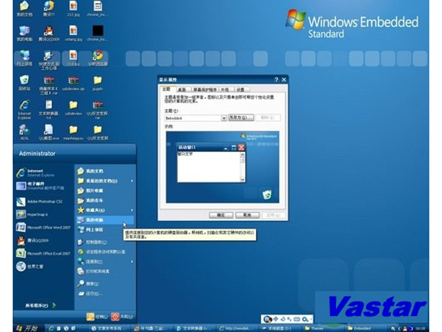The width and height of the screenshot is (442, 332).
Task: Open Microsoft Office Excel 2007 from Start menu
Action: click(43, 253)
